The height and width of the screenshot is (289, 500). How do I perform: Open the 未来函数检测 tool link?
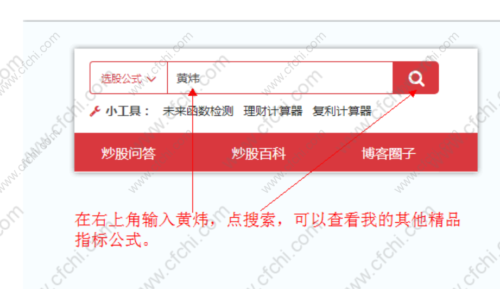198,111
